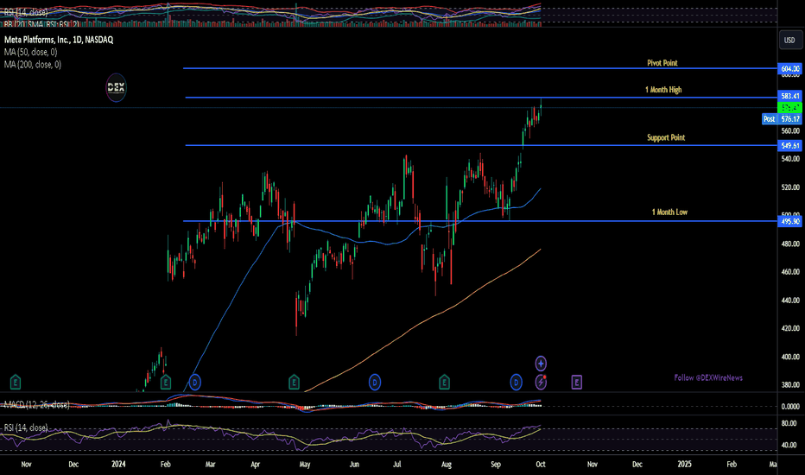The image size is (805, 475).
Task: Click the 0.0000 MACD scale label
Action: (x=790, y=406)
